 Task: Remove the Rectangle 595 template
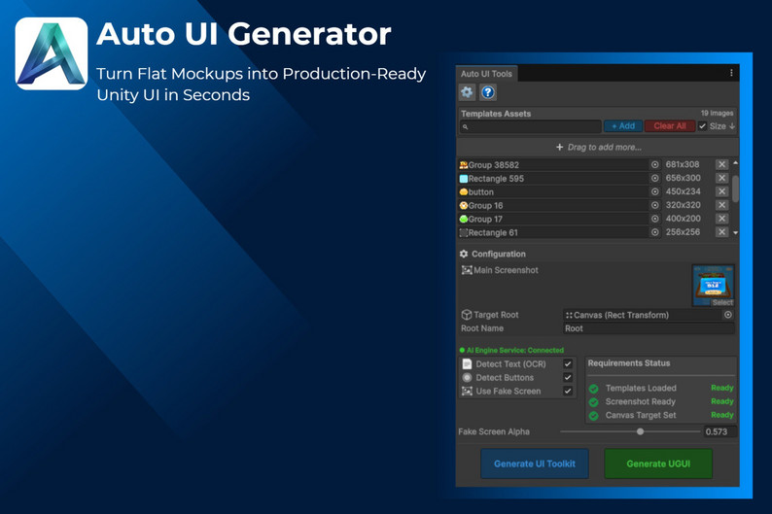click(721, 178)
